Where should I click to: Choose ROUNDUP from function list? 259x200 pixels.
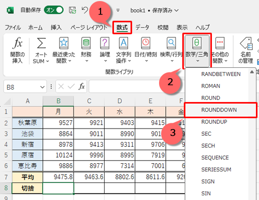[214, 122]
